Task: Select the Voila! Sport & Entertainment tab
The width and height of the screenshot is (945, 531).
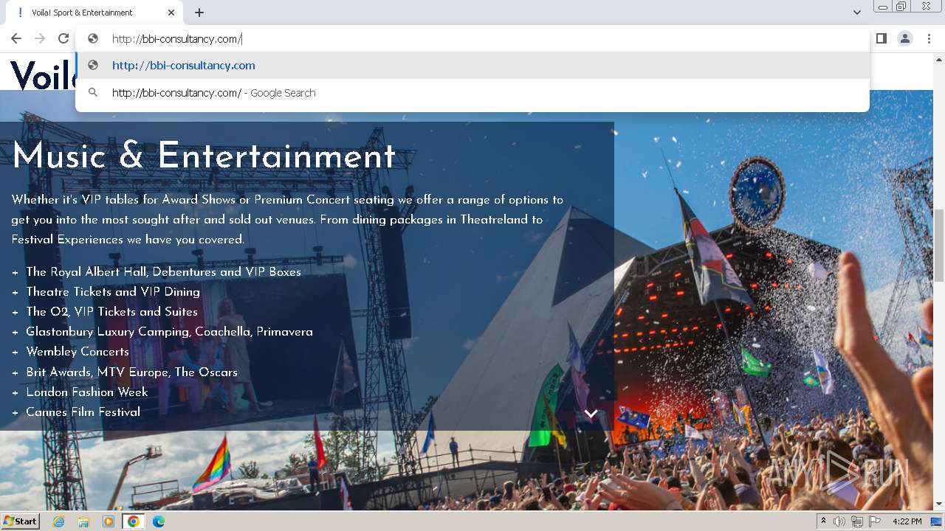Action: (x=94, y=13)
